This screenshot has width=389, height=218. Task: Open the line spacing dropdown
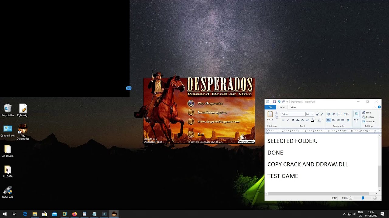(x=346, y=114)
